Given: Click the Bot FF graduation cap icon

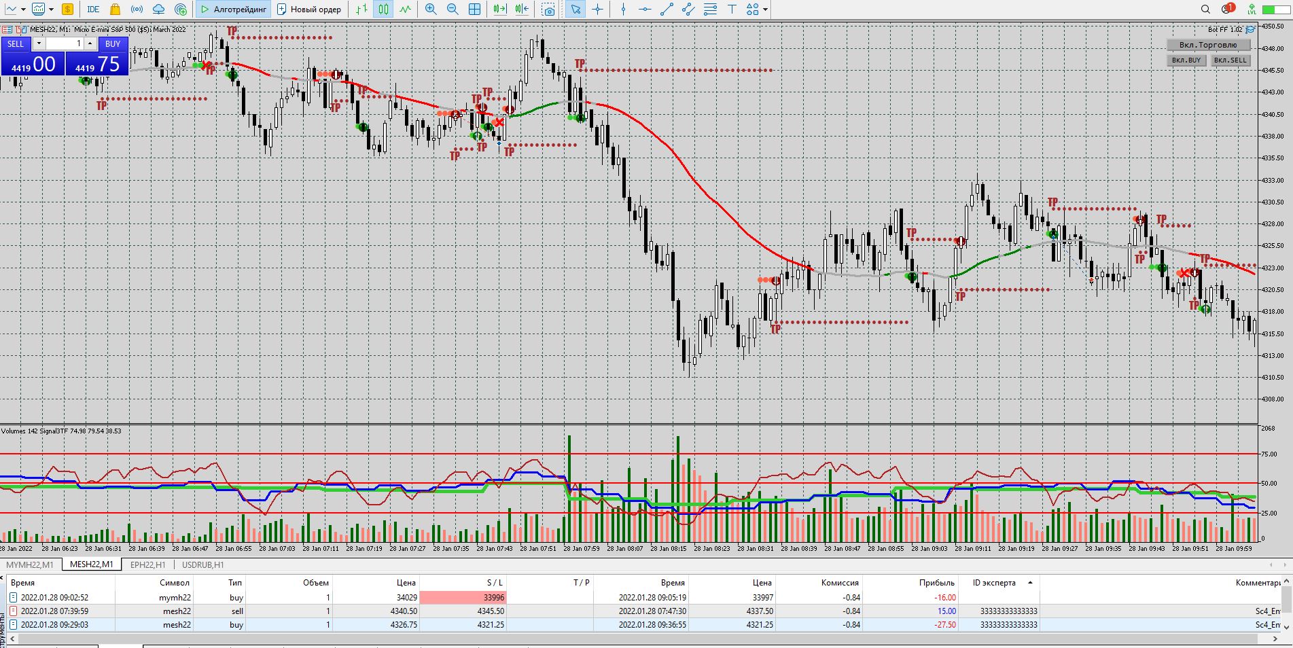Looking at the screenshot, I should coord(1250,29).
